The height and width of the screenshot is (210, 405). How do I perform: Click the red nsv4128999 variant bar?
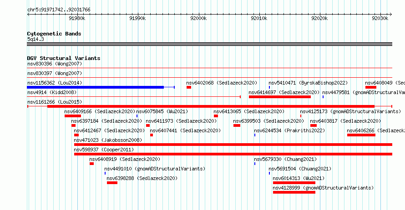tap(294, 192)
